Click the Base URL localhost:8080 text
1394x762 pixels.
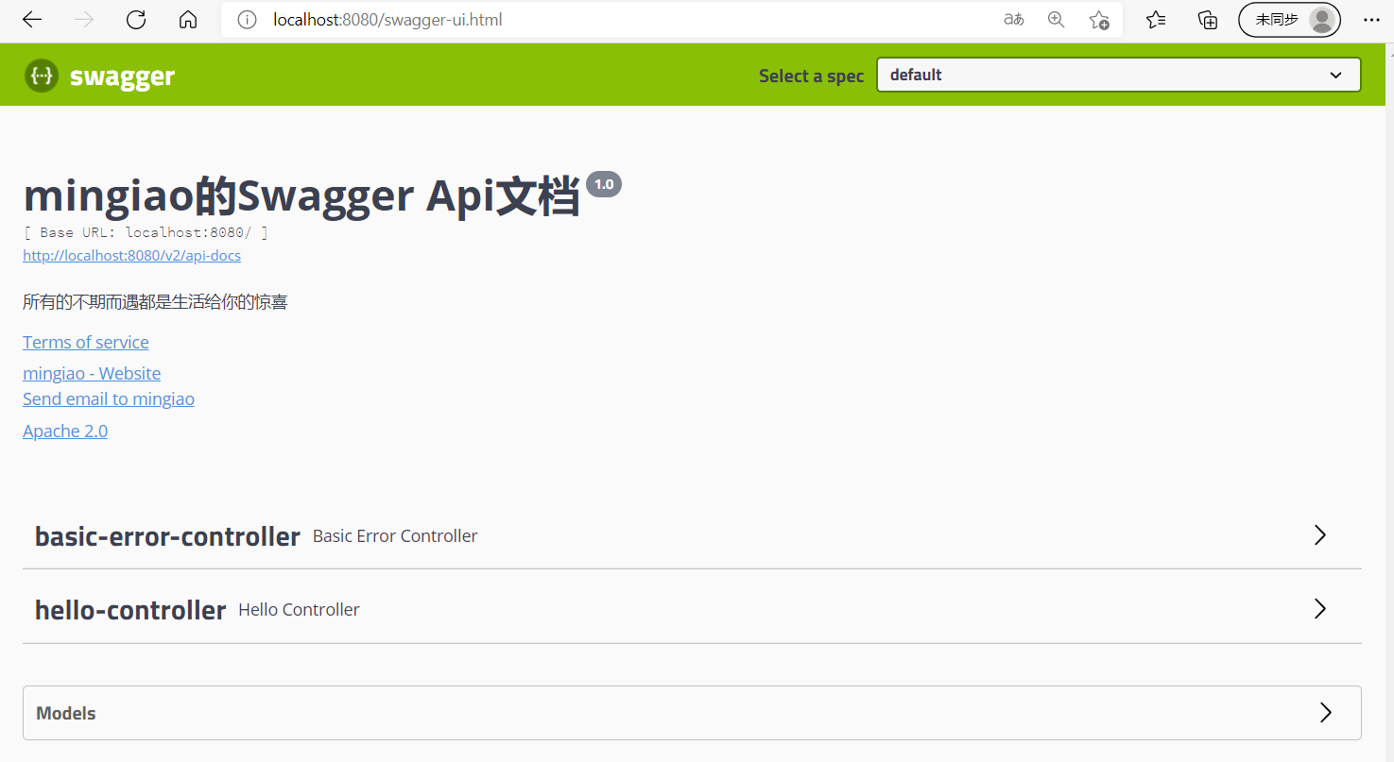146,232
